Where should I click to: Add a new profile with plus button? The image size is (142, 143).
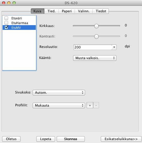[90, 105]
